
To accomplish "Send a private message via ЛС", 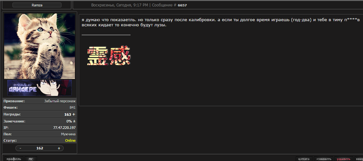I will pyautogui.click(x=31, y=159).
